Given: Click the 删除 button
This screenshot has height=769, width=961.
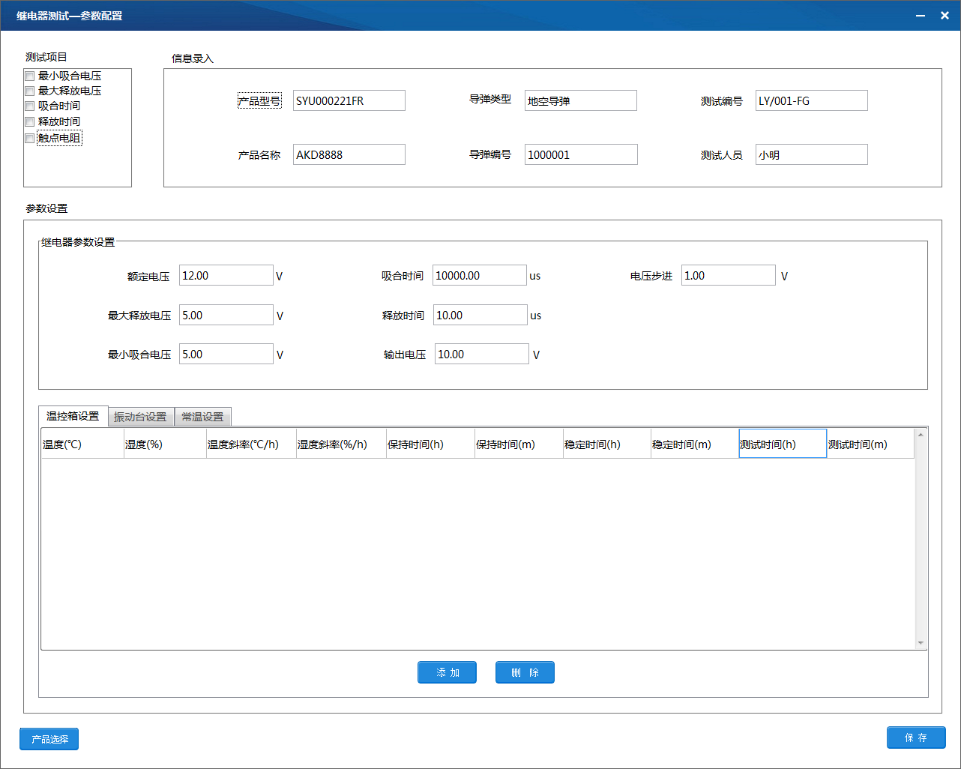Looking at the screenshot, I should tap(525, 672).
